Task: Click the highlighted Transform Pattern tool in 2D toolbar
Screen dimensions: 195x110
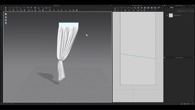Action: click(x=115, y=8)
